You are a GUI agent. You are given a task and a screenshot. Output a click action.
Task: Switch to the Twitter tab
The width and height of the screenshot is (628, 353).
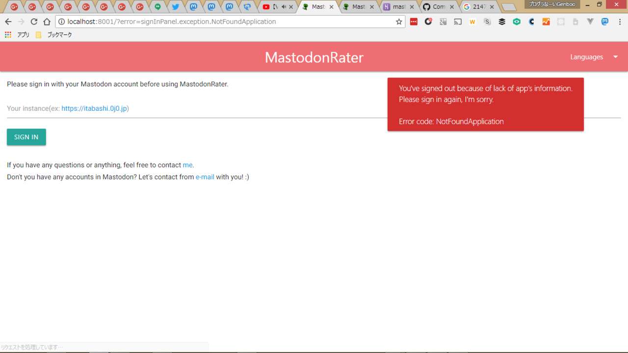[176, 7]
